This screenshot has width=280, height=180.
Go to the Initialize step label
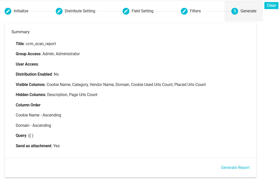point(21,11)
